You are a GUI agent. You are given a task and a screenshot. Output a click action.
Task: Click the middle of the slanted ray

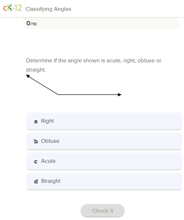[x=43, y=85]
